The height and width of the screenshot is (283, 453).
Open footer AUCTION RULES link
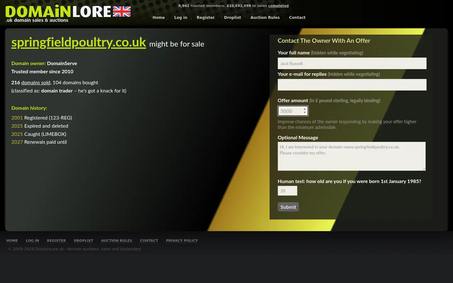point(116,241)
